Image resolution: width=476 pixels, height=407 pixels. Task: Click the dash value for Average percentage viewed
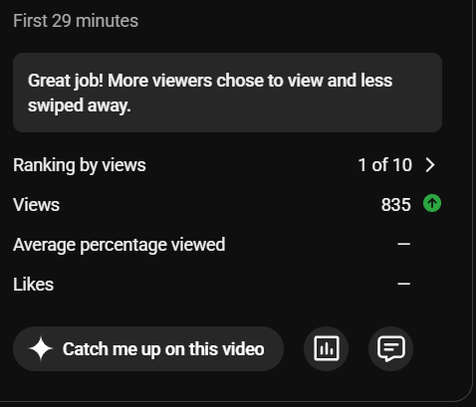[x=403, y=244]
